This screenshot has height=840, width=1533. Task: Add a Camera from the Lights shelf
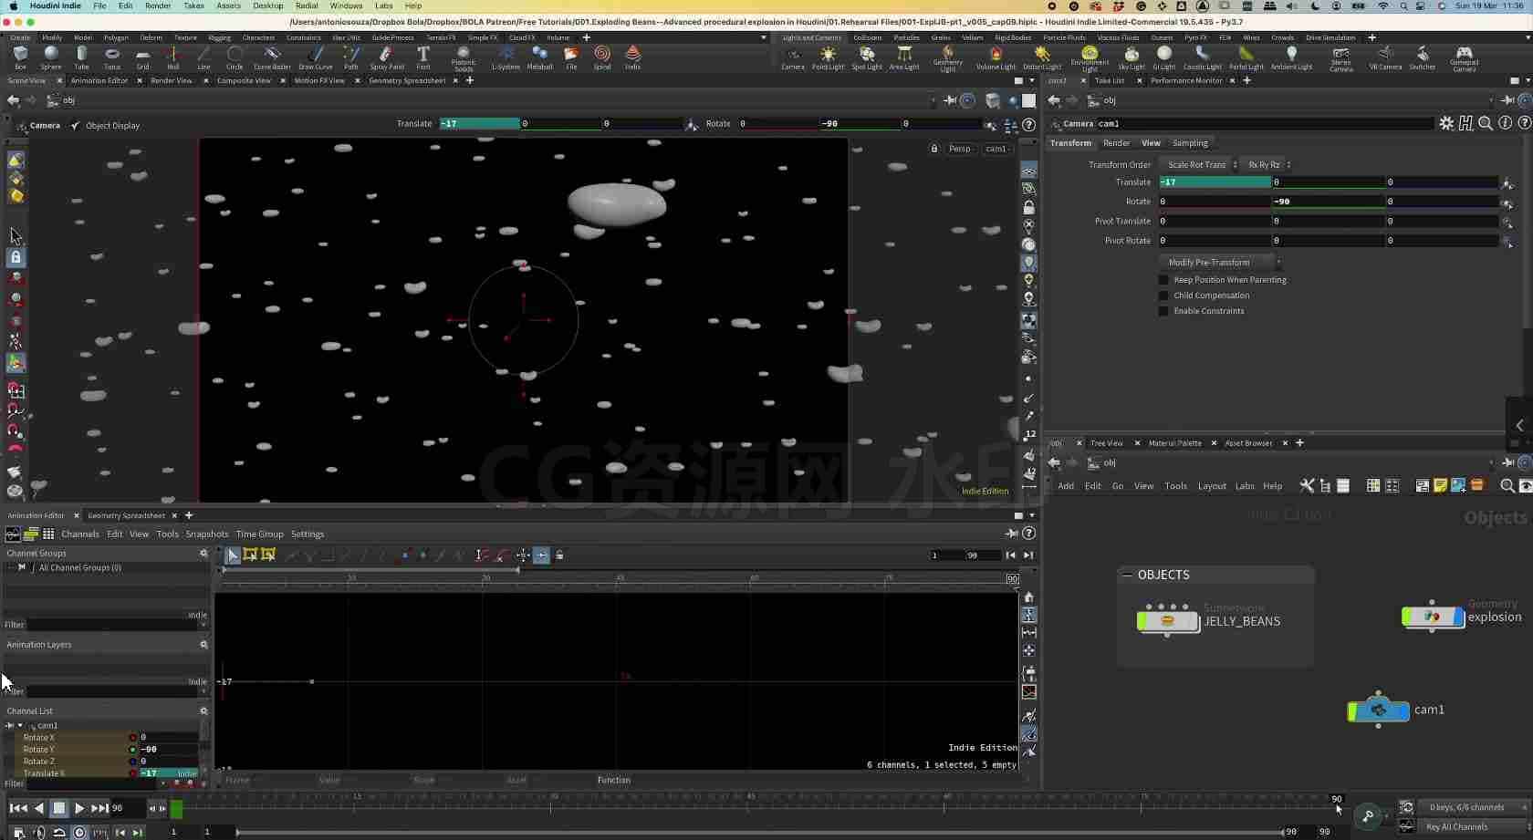point(793,57)
